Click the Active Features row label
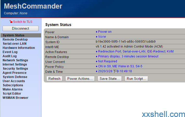The width and height of the screenshot is (185, 117). pos(56,52)
